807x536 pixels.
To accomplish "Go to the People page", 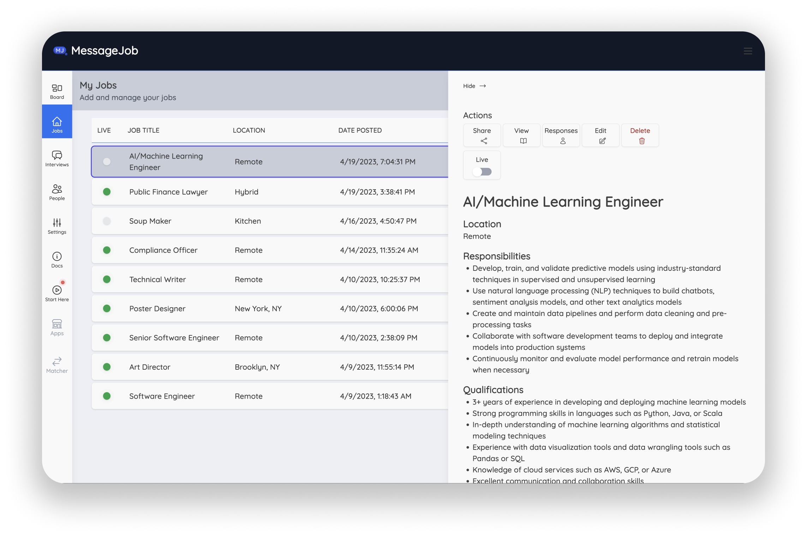I will coord(57,192).
